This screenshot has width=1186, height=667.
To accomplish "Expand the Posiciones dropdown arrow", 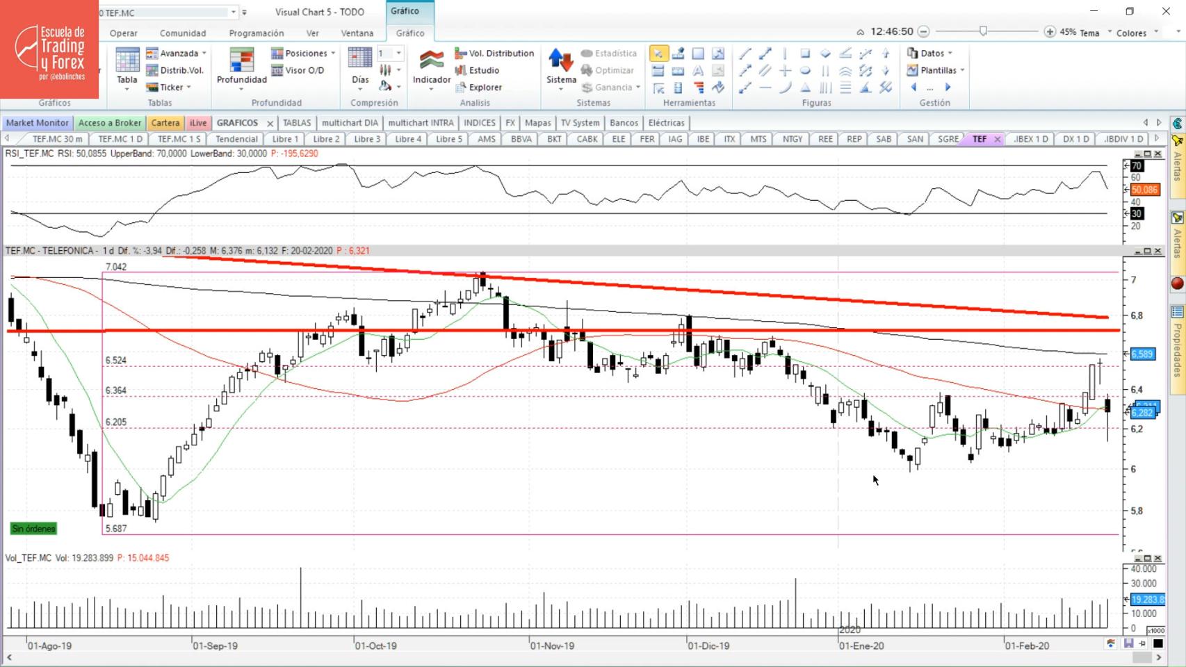I will pyautogui.click(x=333, y=53).
